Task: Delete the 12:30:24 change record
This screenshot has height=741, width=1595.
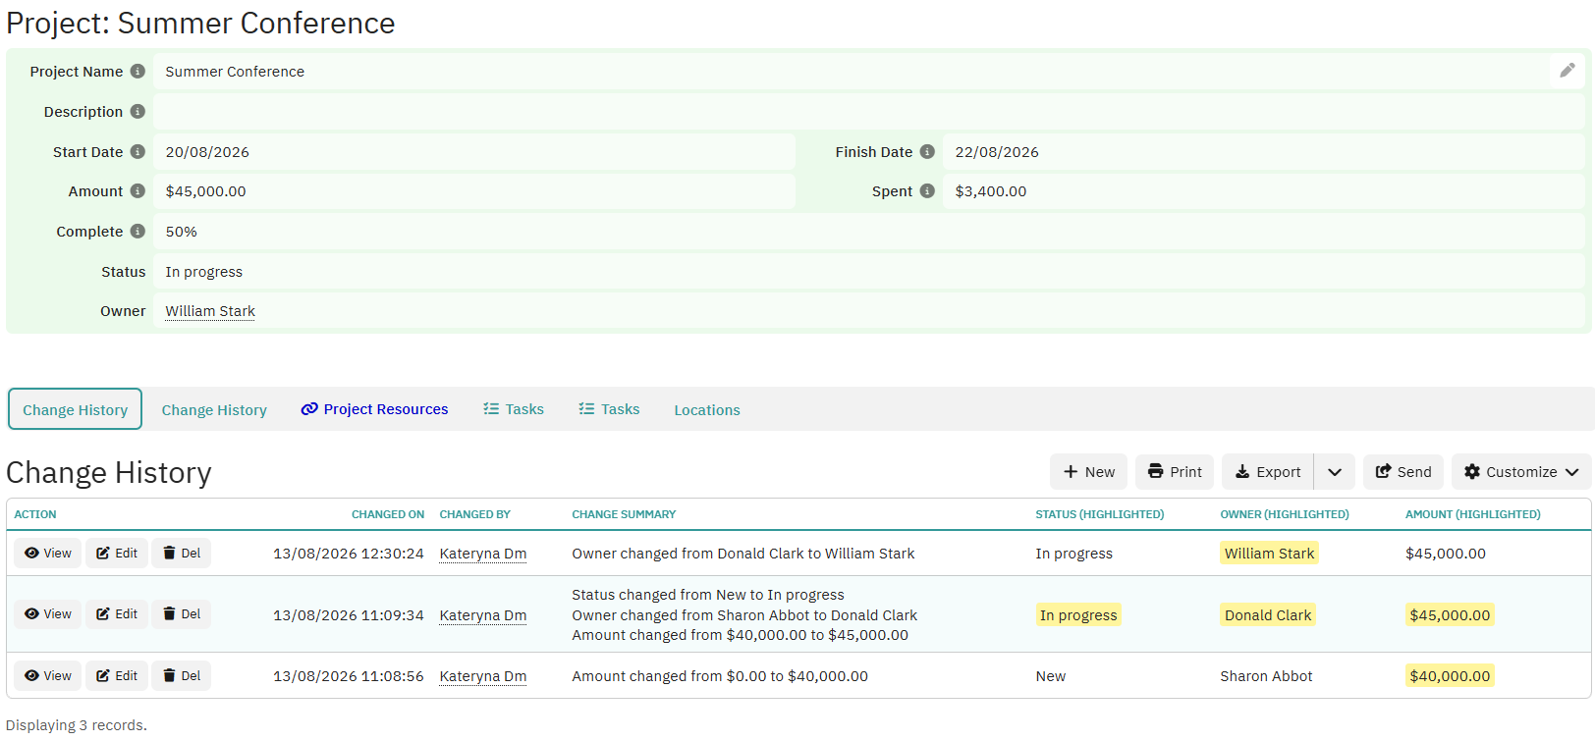Action: point(182,554)
